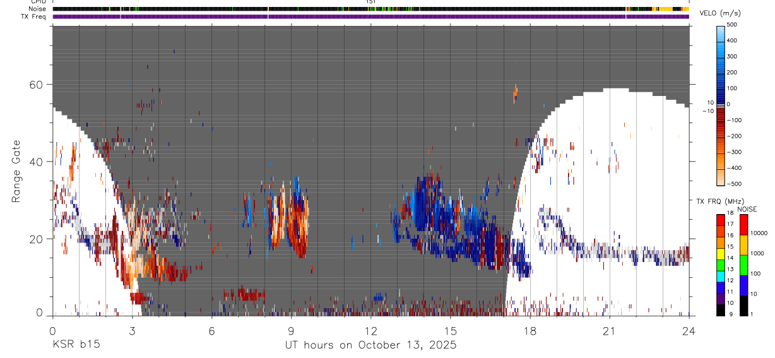Screen dimensions: 775x358
Task: Click the 'TX Freq' row label at top left
Action: pos(34,16)
